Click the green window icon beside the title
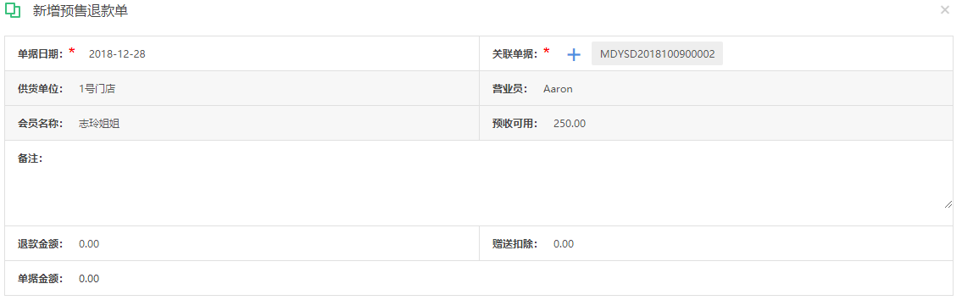The height and width of the screenshot is (306, 962). point(12,11)
